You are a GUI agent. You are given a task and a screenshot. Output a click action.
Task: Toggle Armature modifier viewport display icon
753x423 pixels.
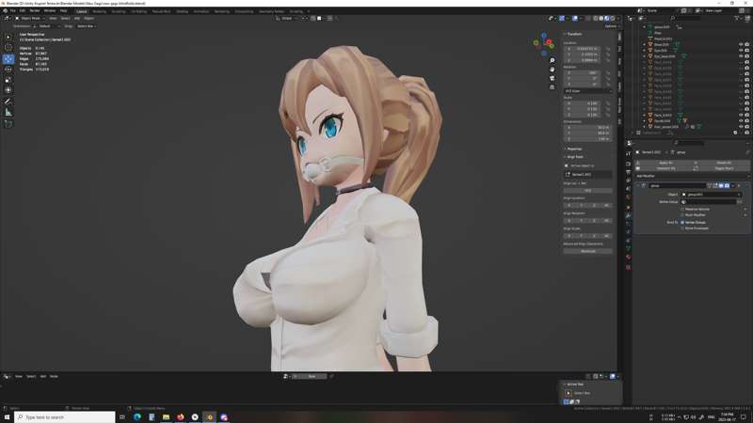pyautogui.click(x=721, y=185)
